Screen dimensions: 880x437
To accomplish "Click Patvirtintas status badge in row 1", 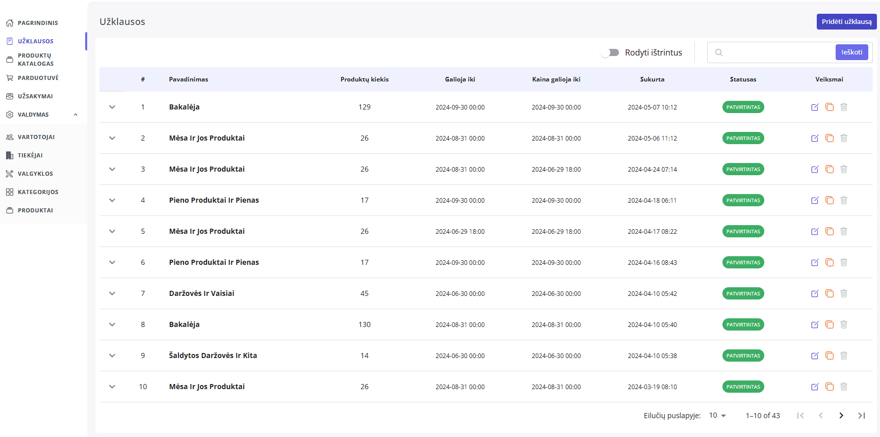I will 743,107.
